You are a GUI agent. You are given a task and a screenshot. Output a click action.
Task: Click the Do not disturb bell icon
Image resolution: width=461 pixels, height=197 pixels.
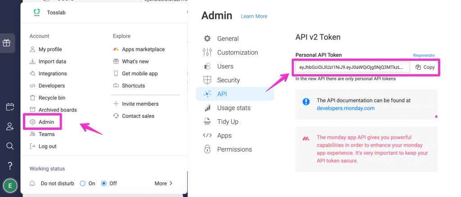point(32,184)
